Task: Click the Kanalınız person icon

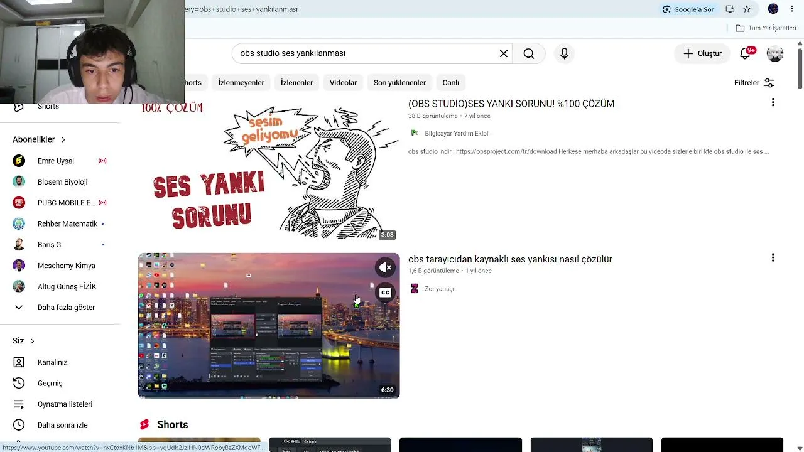Action: pos(19,362)
